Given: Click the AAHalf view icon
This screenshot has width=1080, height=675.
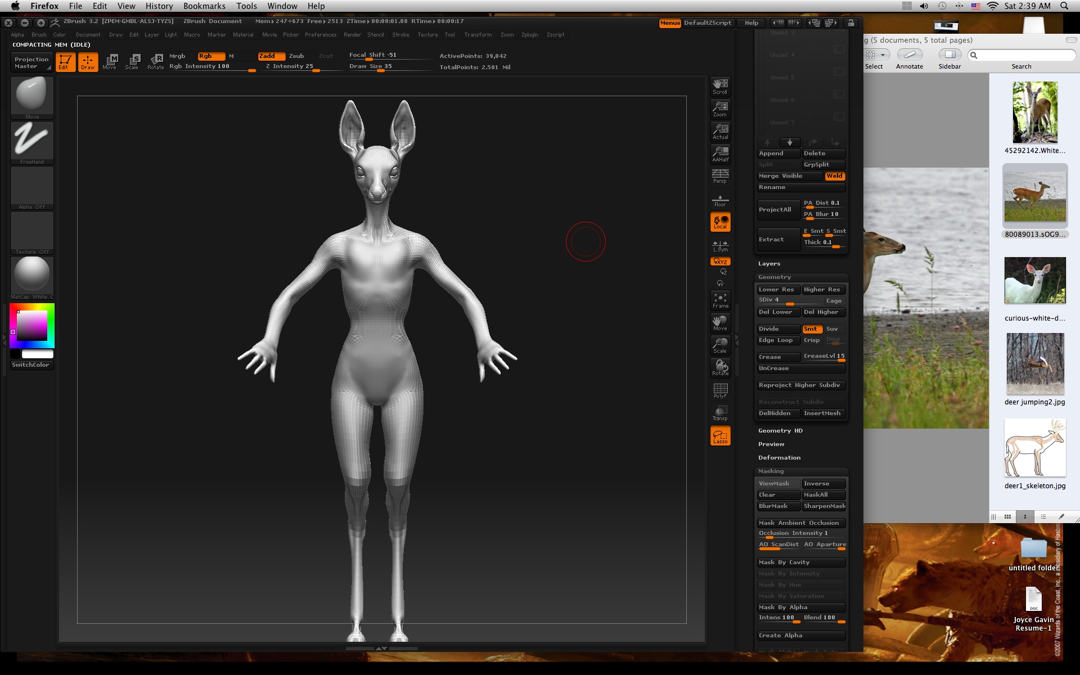Looking at the screenshot, I should click(720, 152).
